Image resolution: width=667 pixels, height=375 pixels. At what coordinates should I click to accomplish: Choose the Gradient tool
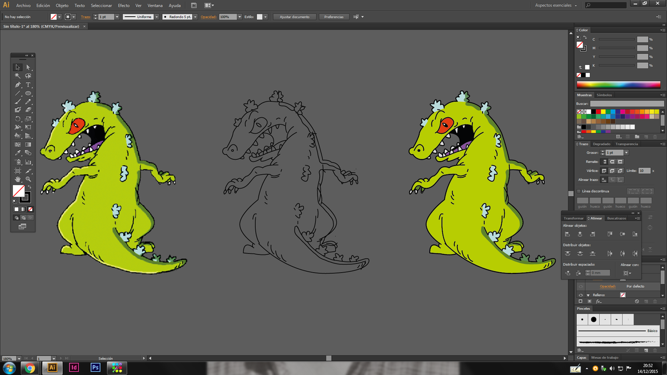[28, 144]
